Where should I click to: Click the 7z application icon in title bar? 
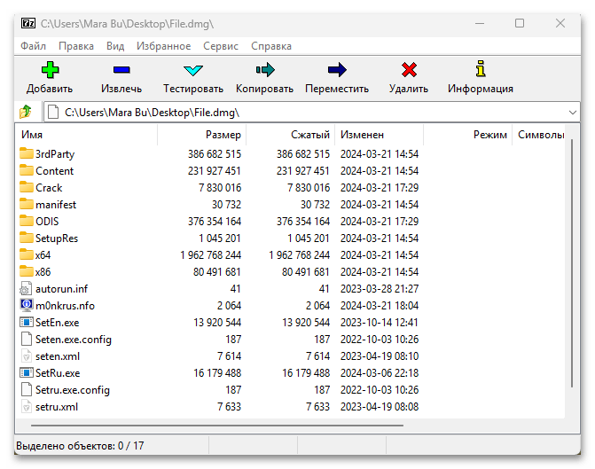tap(28, 24)
